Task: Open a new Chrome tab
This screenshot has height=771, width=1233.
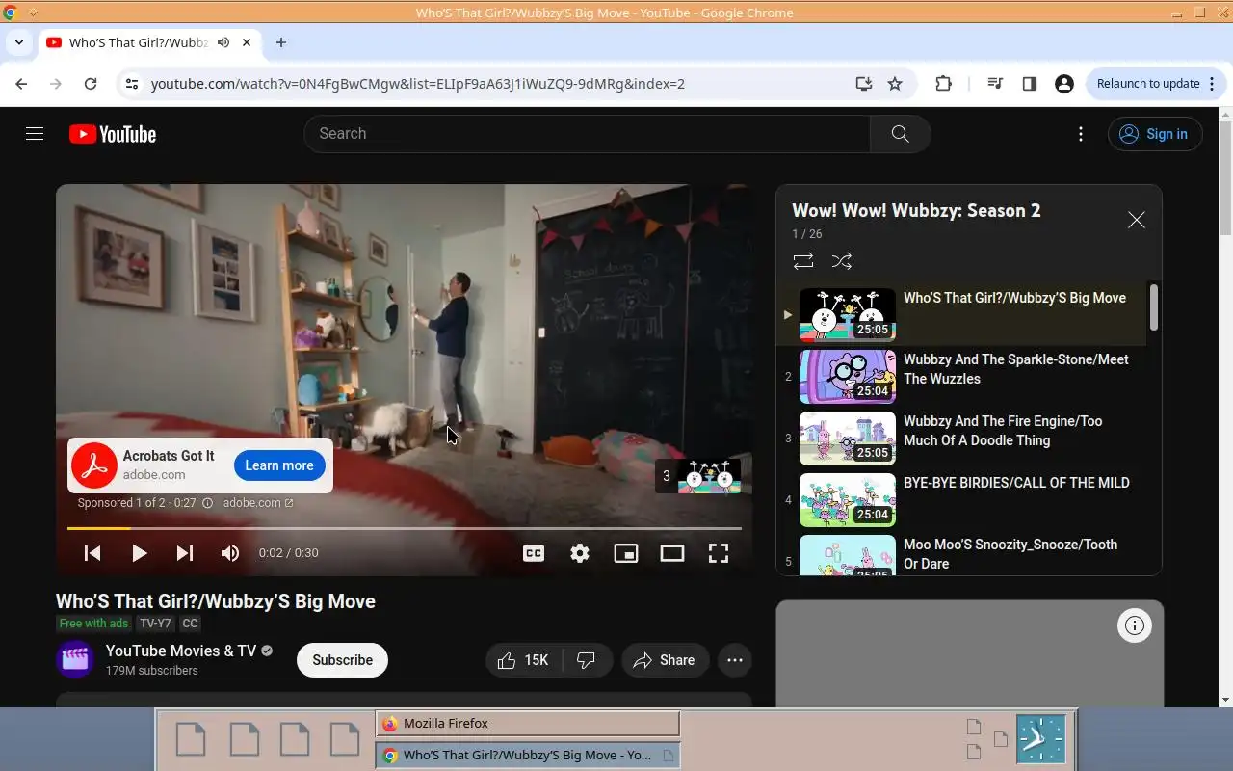Action: point(281,42)
